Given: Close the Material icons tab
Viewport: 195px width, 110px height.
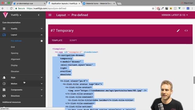Looking at the screenshot, I should pos(114,3).
